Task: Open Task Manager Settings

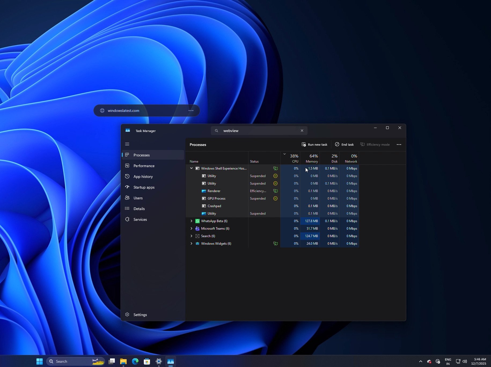Action: (140, 315)
